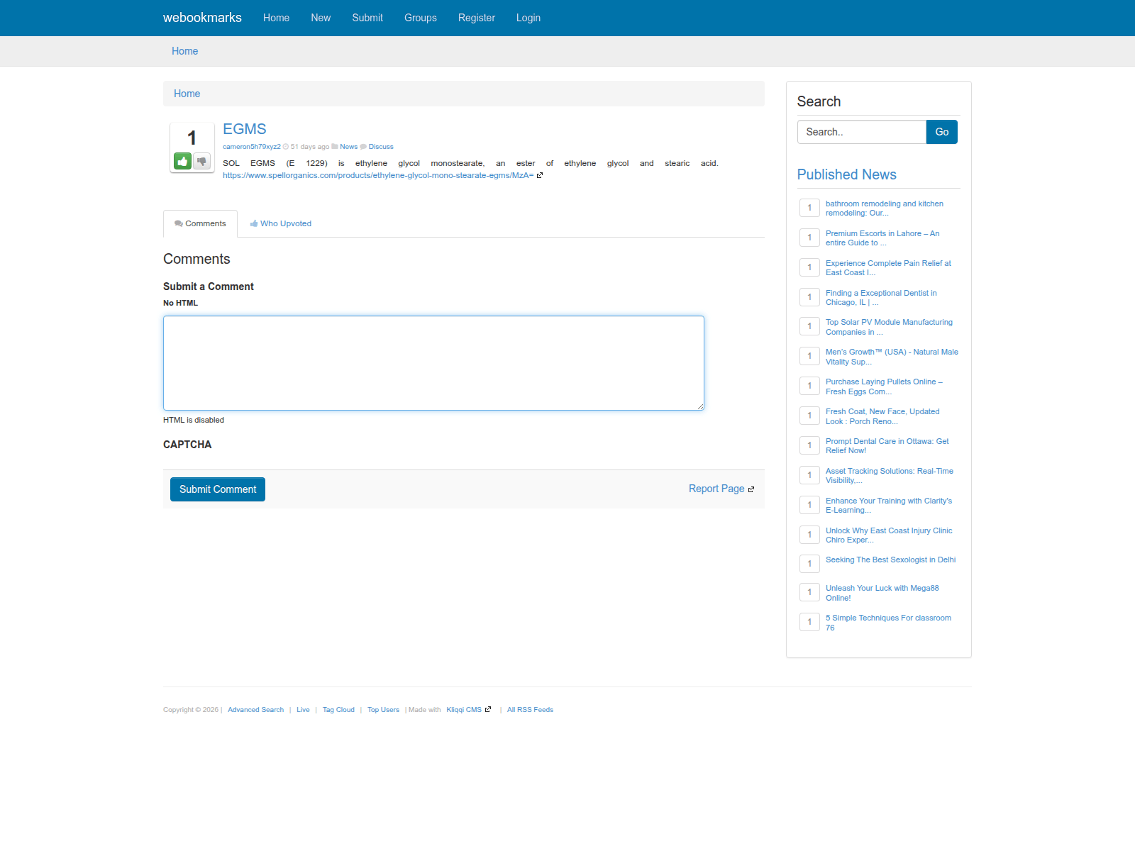
Task: Open Asset Tracking Solutions story
Action: pyautogui.click(x=890, y=476)
